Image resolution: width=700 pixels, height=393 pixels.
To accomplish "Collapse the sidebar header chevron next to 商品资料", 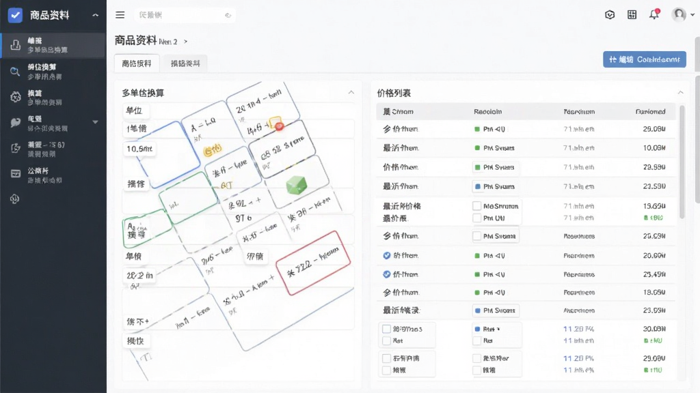I will point(95,15).
